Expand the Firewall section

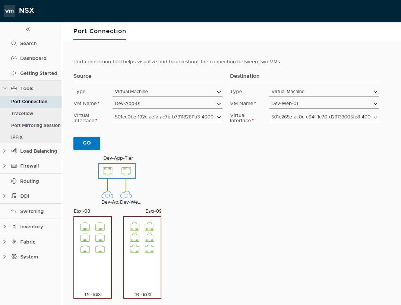[x=4, y=166]
